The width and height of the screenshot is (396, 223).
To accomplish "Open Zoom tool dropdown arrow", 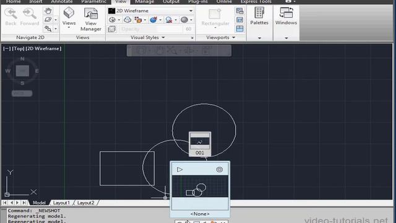I will 56,28.
